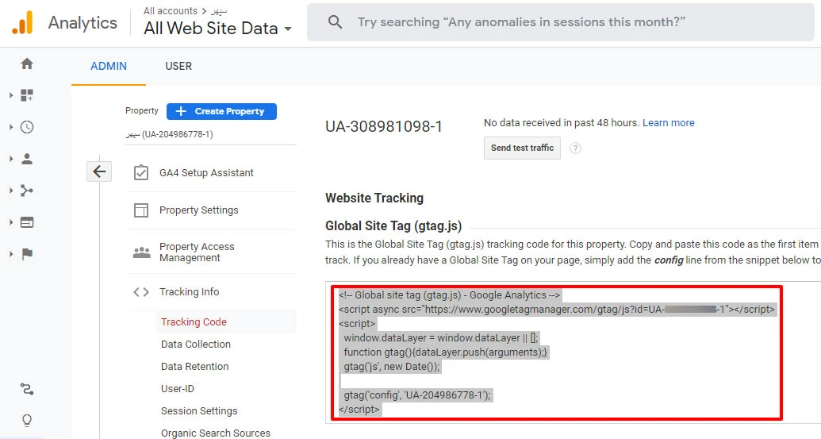Expand Conversions section arrow in sidebar
This screenshot has width=821, height=439.
click(x=11, y=254)
